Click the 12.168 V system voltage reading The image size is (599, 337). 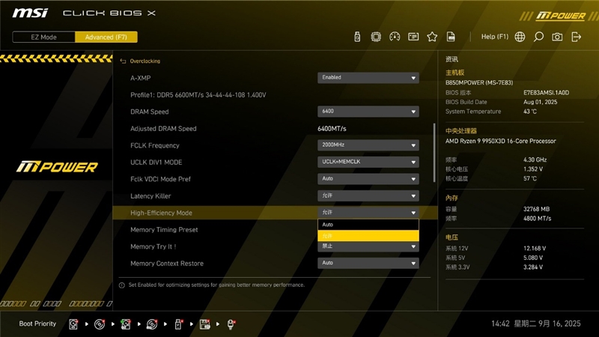[535, 249]
